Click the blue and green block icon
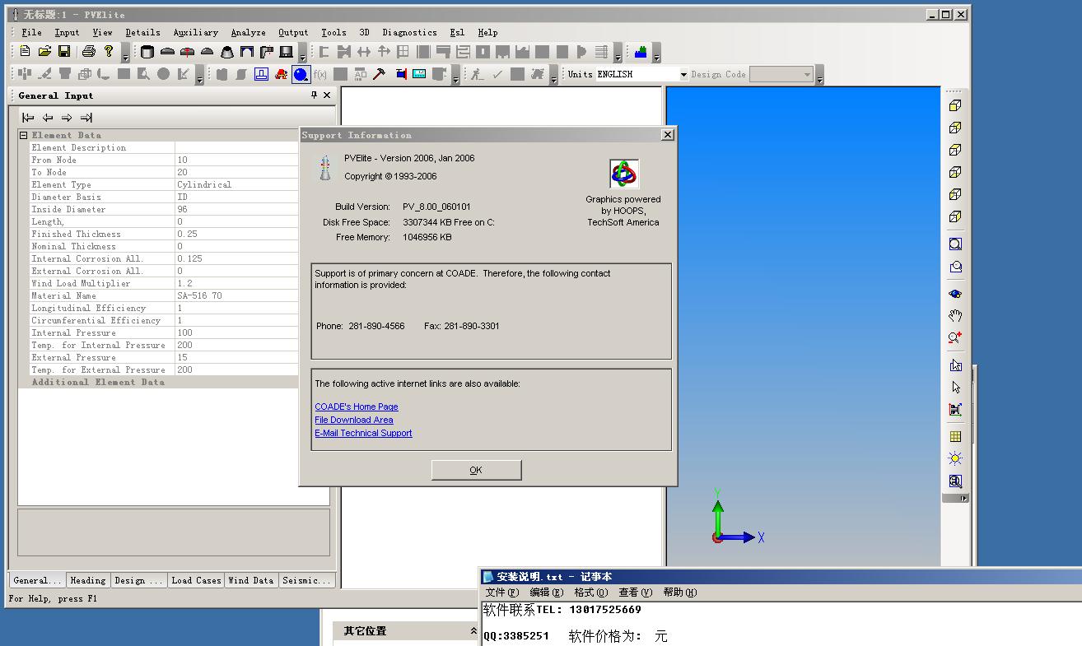Image resolution: width=1082 pixels, height=646 pixels. [641, 52]
